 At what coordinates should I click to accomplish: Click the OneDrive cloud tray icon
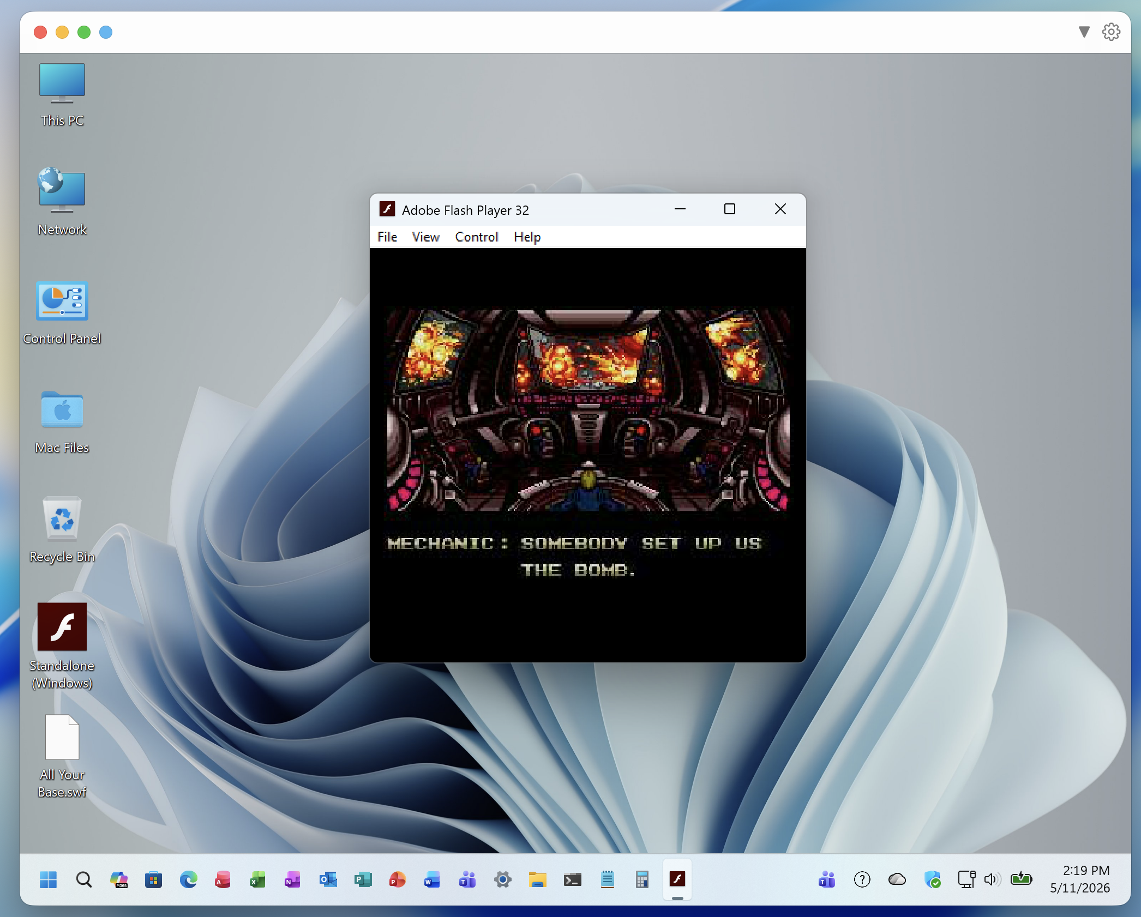897,879
